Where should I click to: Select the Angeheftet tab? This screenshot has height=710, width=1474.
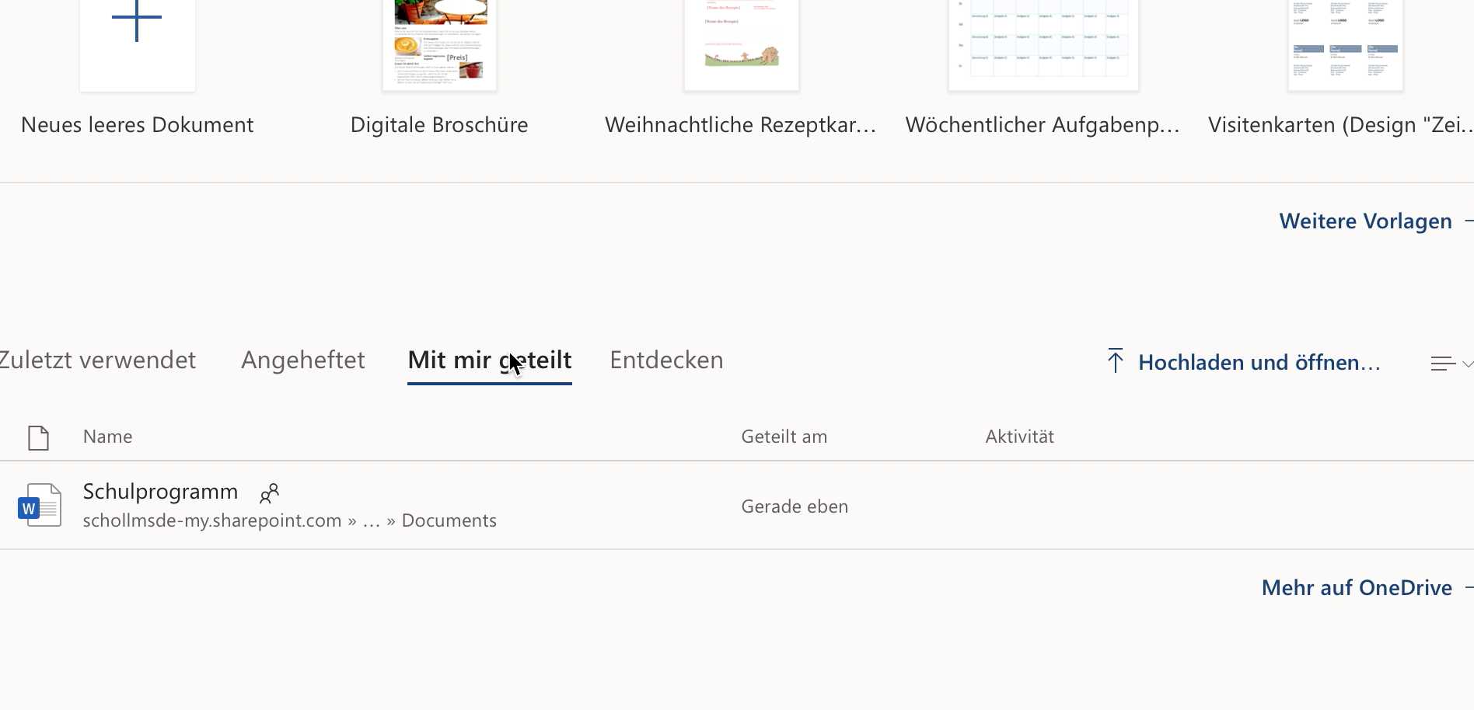point(302,360)
